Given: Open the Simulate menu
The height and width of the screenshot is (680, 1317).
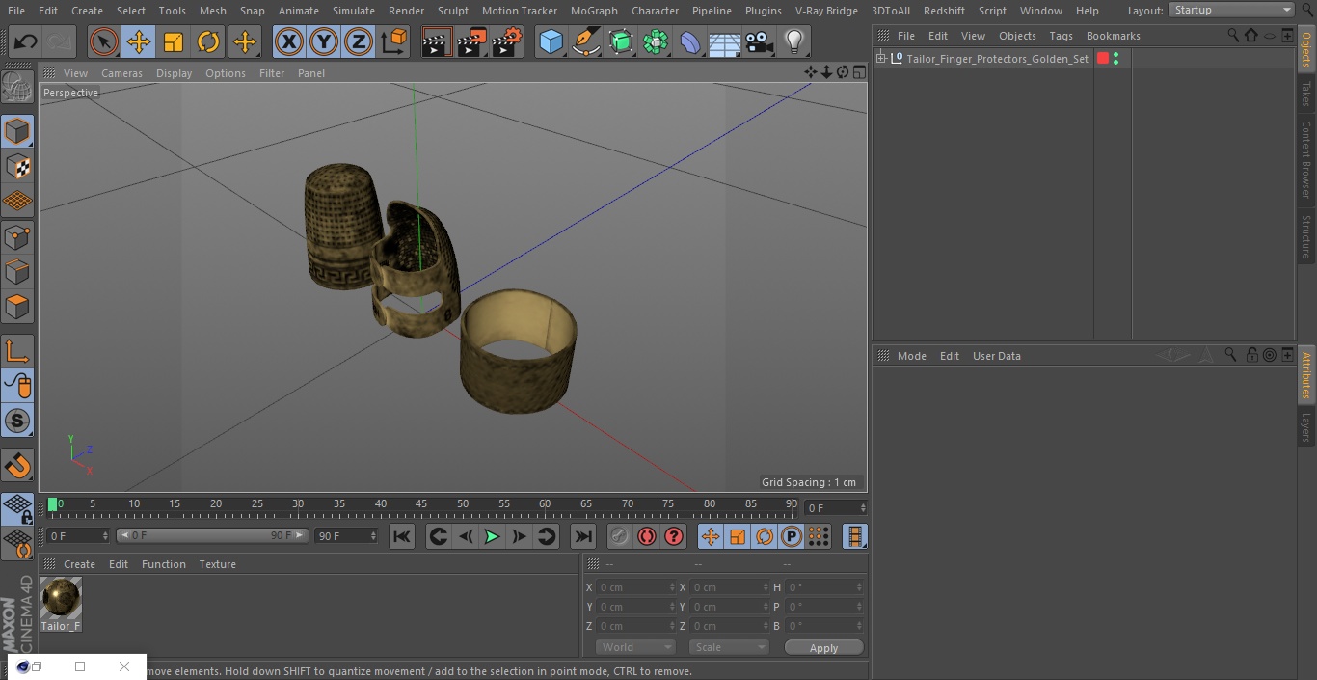Looking at the screenshot, I should pyautogui.click(x=354, y=11).
